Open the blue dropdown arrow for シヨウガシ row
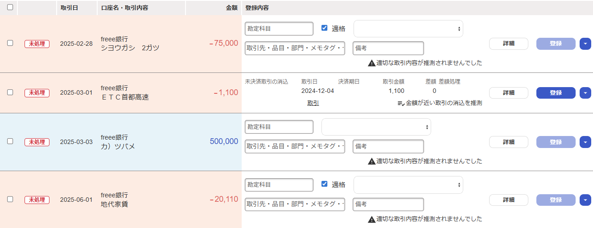 (x=585, y=44)
